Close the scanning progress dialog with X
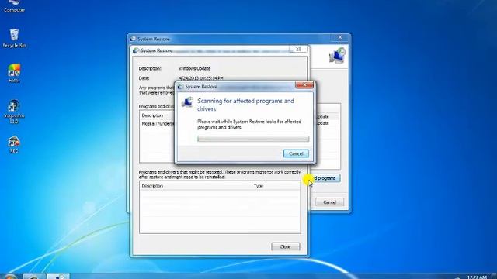Screen dimensions: 497x279 [304, 84]
